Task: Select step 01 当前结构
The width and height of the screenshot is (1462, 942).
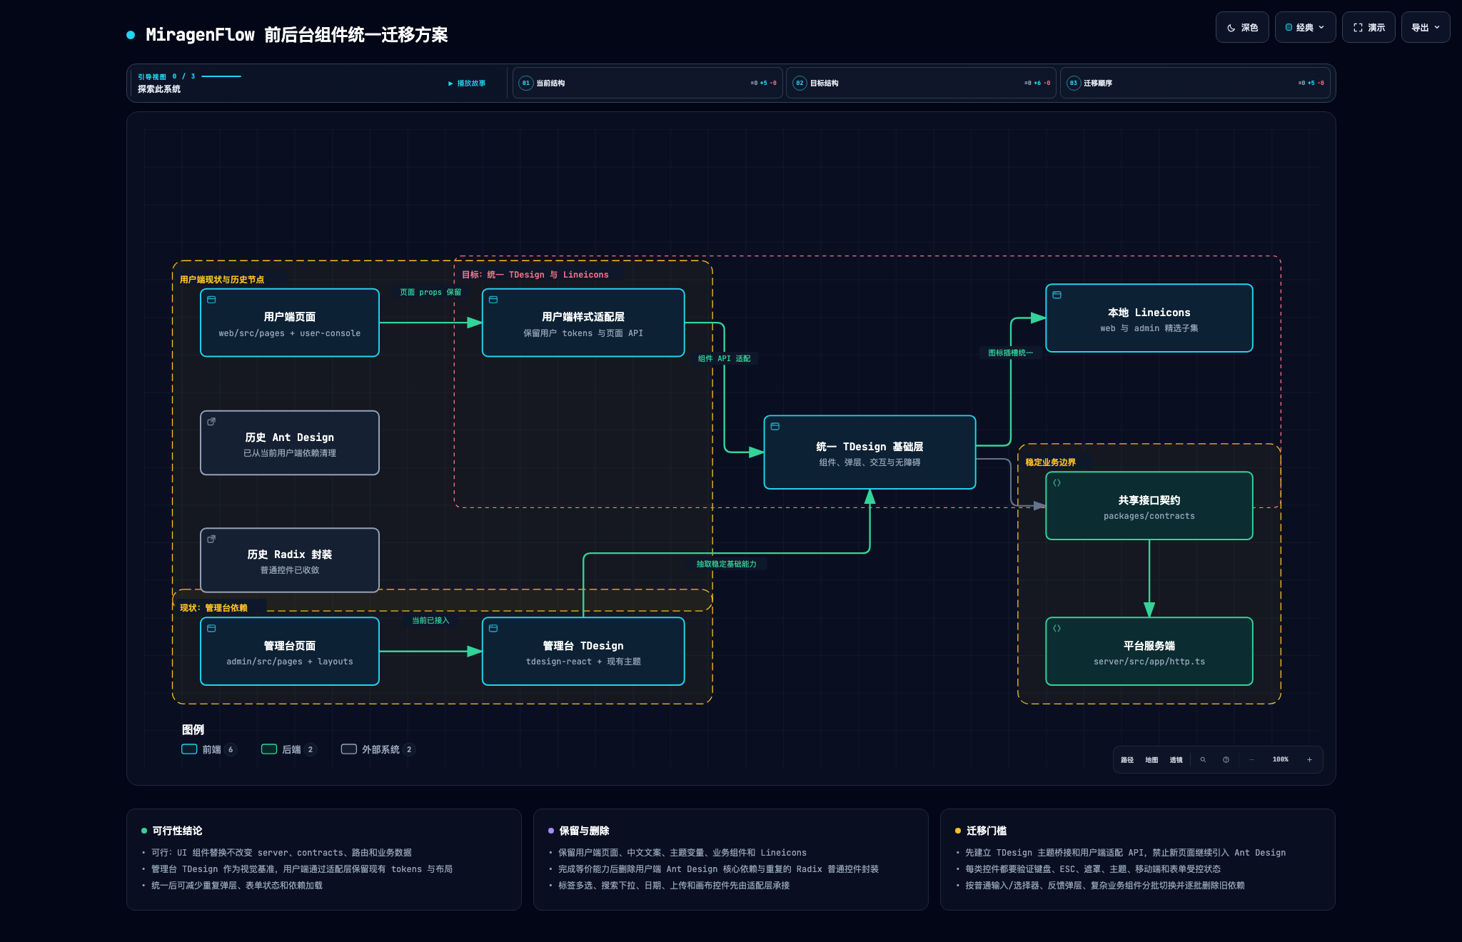Action: tap(647, 83)
